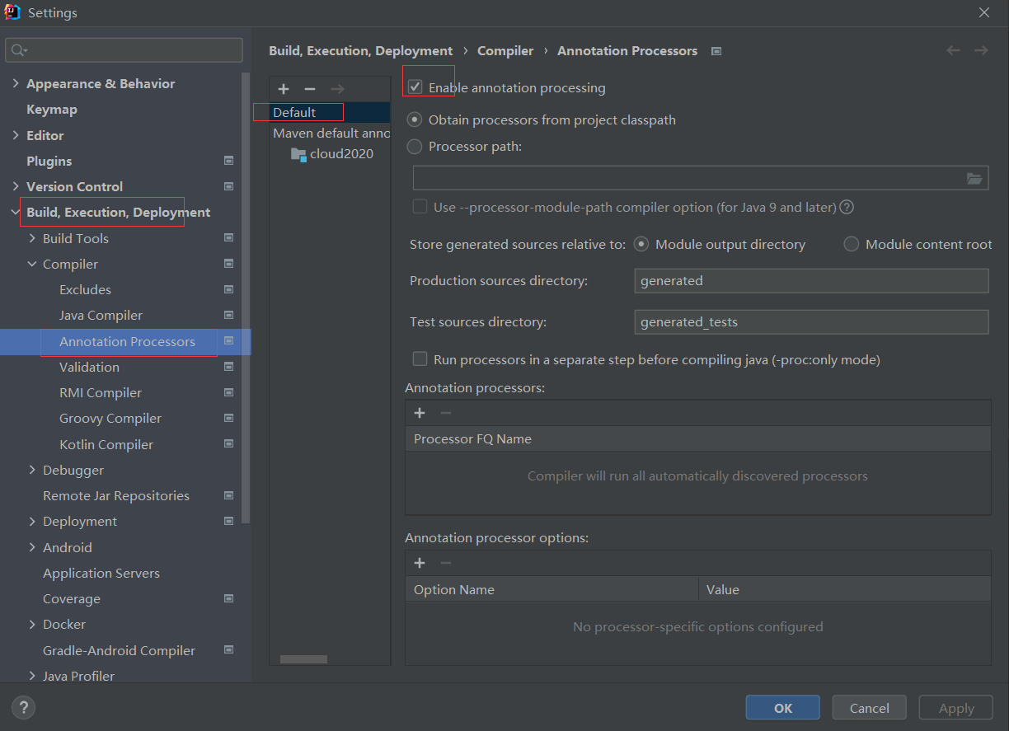
Task: Collapse the Compiler node
Action: 32,264
